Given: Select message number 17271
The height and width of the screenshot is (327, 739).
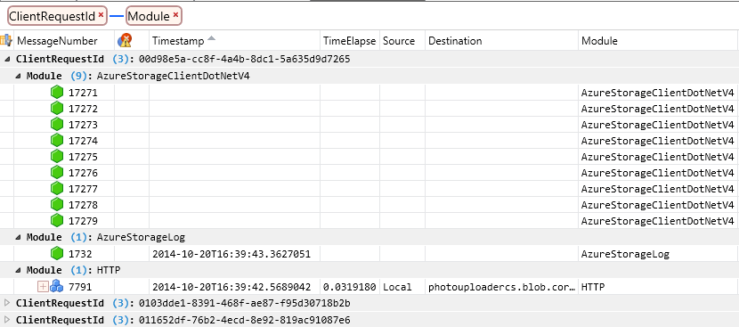Looking at the screenshot, I should coord(83,93).
